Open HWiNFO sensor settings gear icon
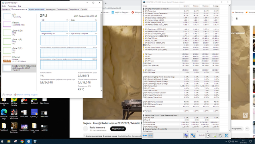The image size is (255, 144). [220, 136]
